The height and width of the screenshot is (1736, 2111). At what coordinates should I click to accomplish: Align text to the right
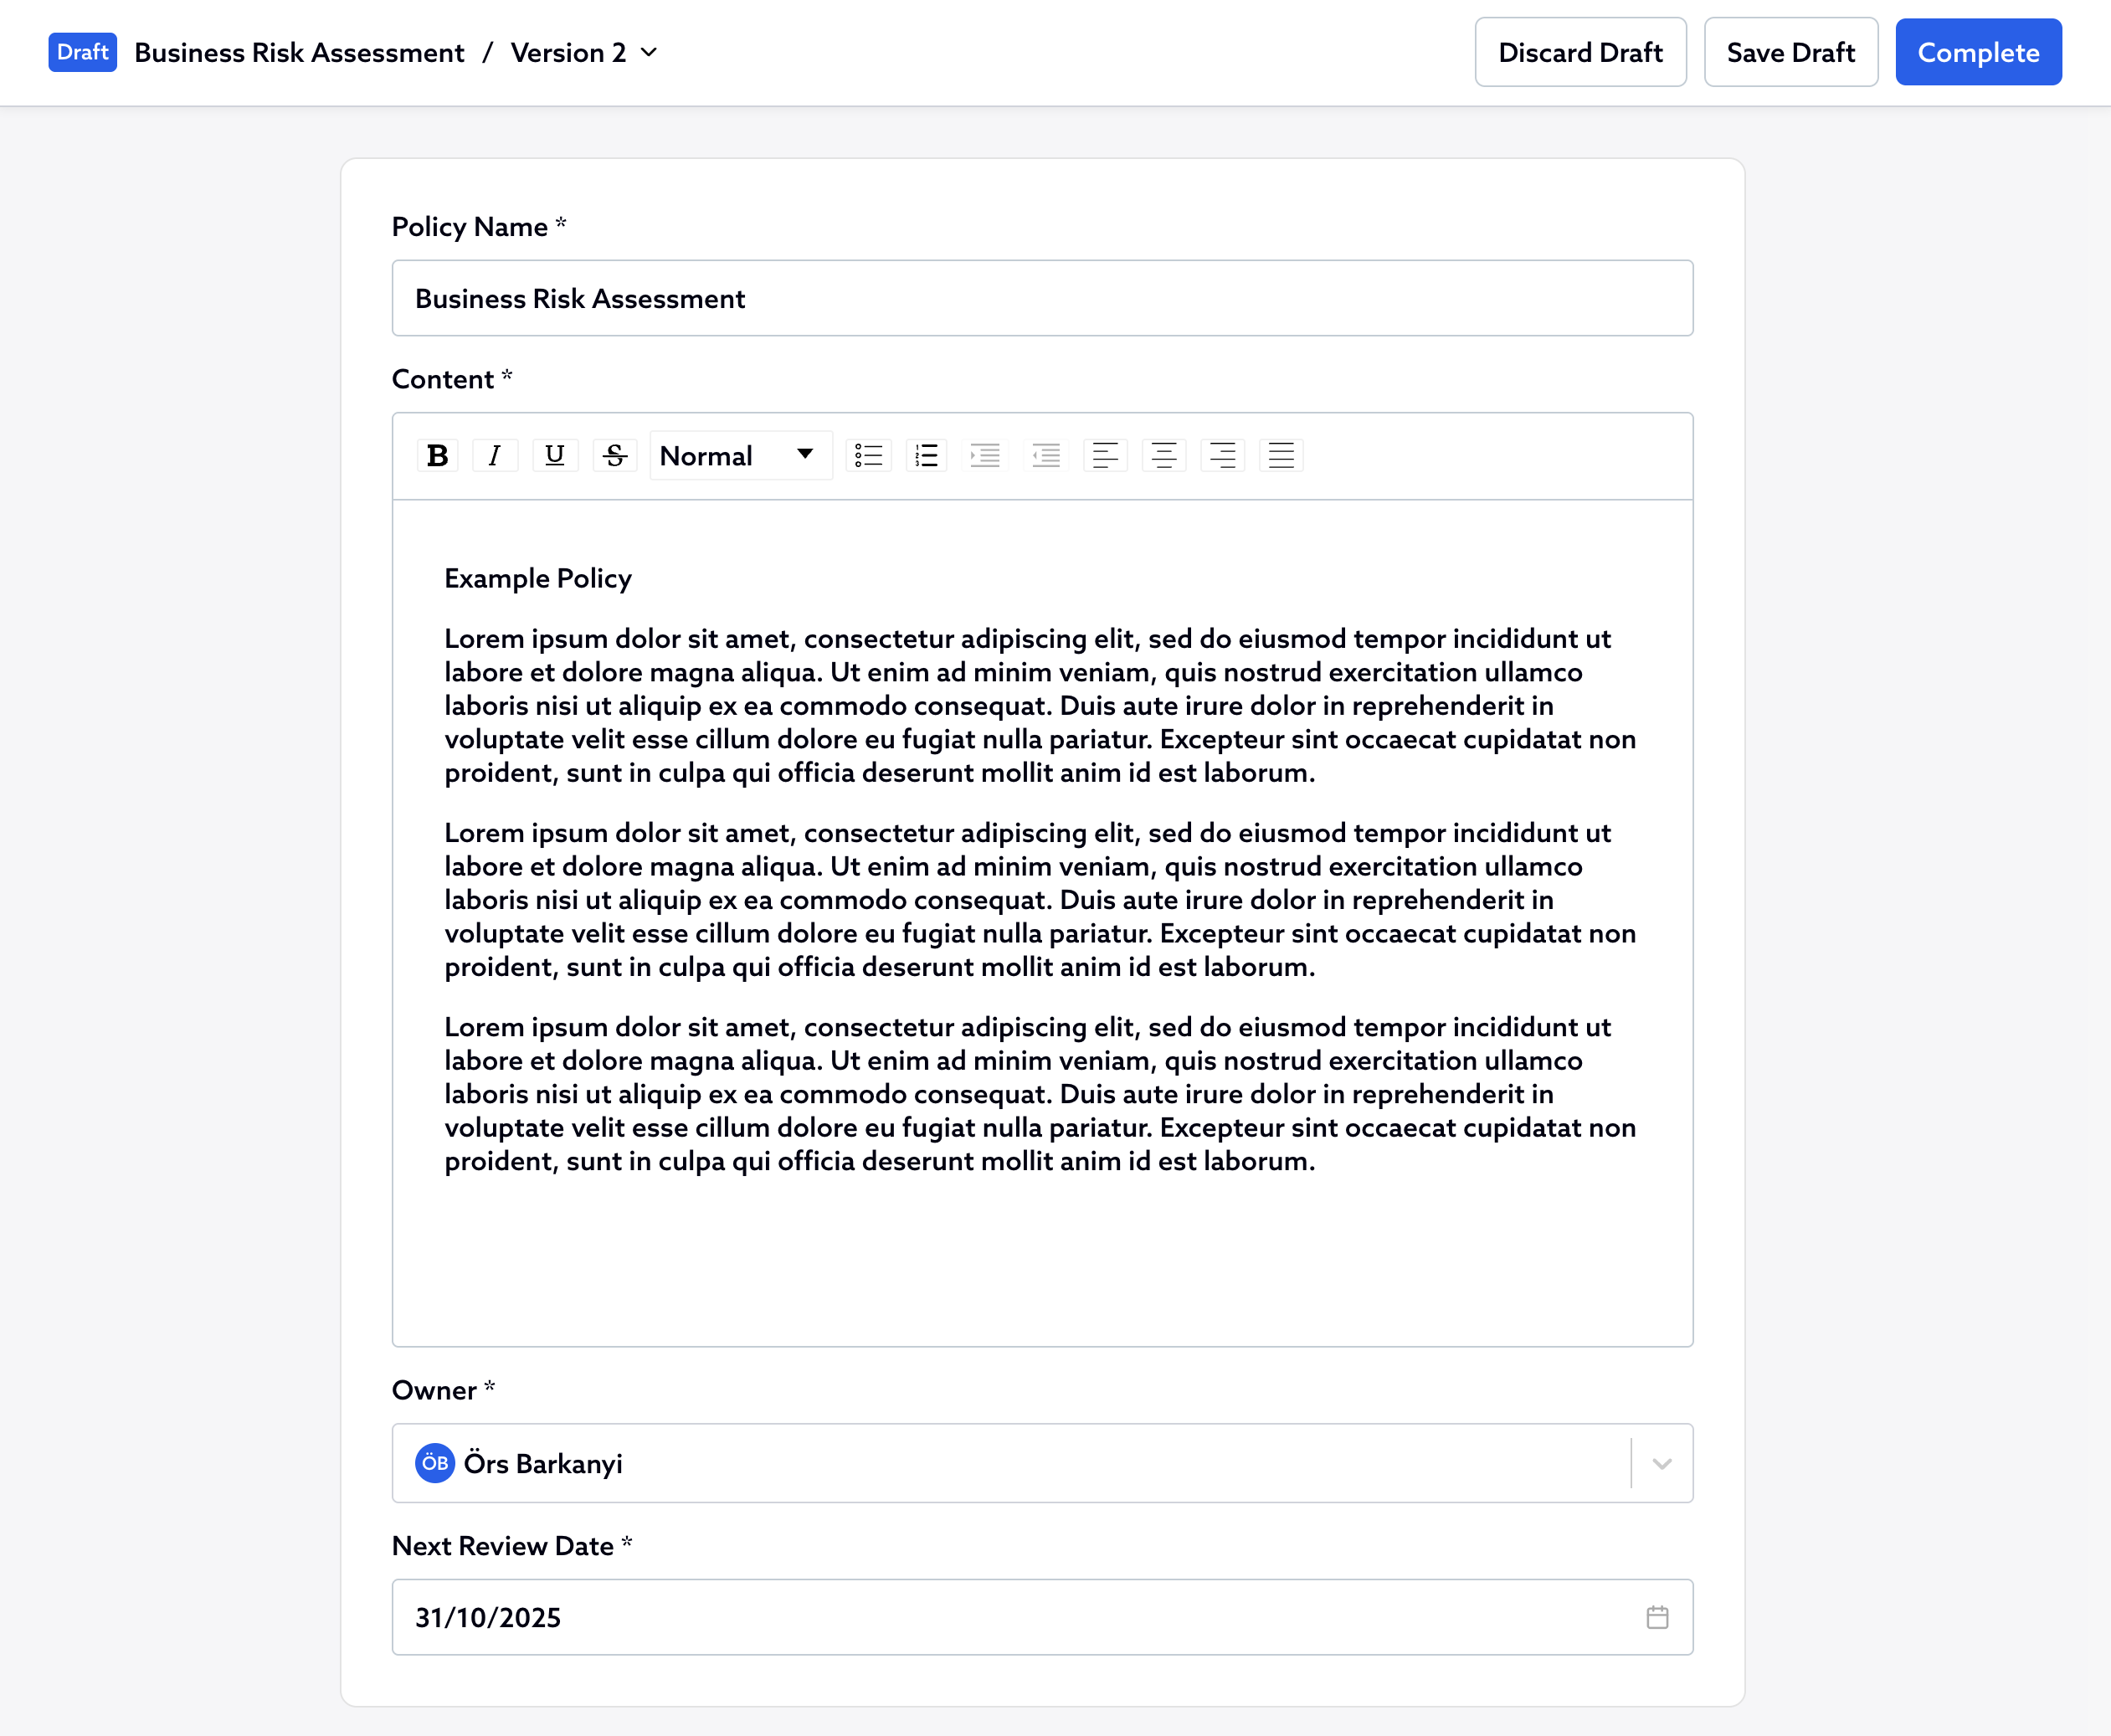(x=1222, y=456)
